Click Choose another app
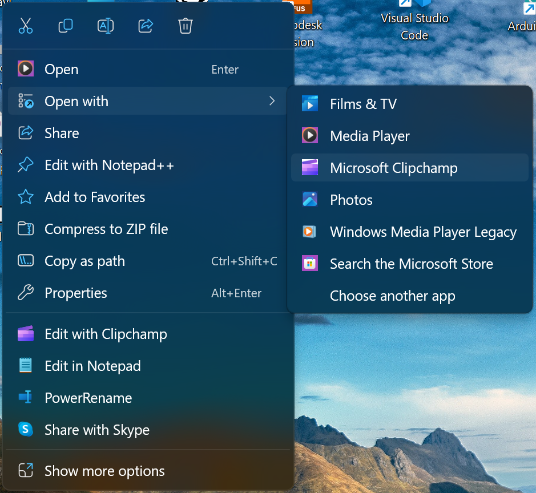This screenshot has height=493, width=536. tap(409, 296)
